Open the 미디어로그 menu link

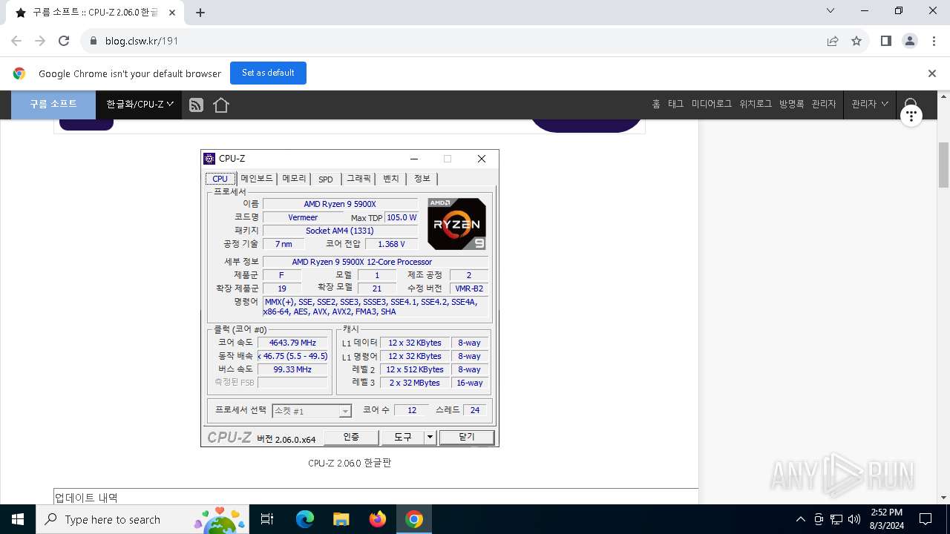click(712, 105)
